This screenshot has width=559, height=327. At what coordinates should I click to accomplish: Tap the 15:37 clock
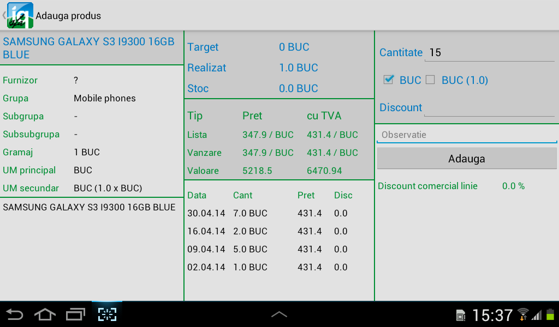492,315
